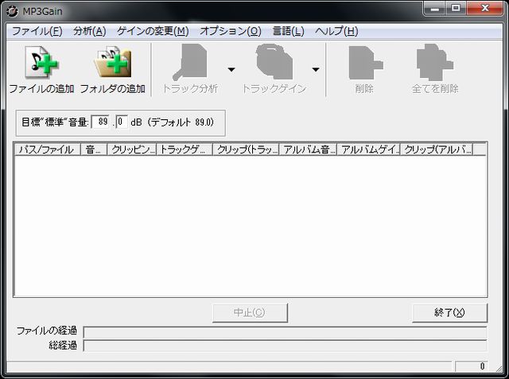The width and height of the screenshot is (509, 379).
Task: Open the 言語(L) menu
Action: point(288,31)
